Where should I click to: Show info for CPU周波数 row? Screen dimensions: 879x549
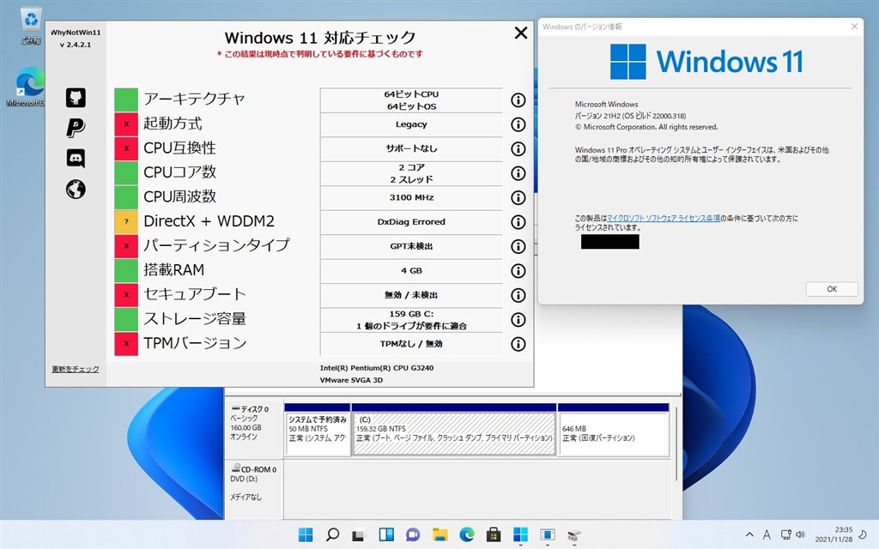(518, 197)
